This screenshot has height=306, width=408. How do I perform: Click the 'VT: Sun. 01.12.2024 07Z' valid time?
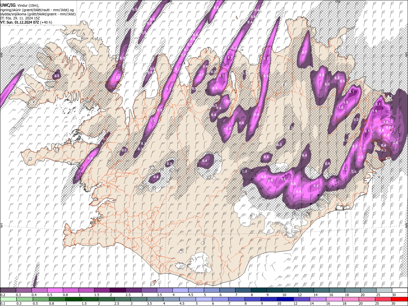[19, 22]
